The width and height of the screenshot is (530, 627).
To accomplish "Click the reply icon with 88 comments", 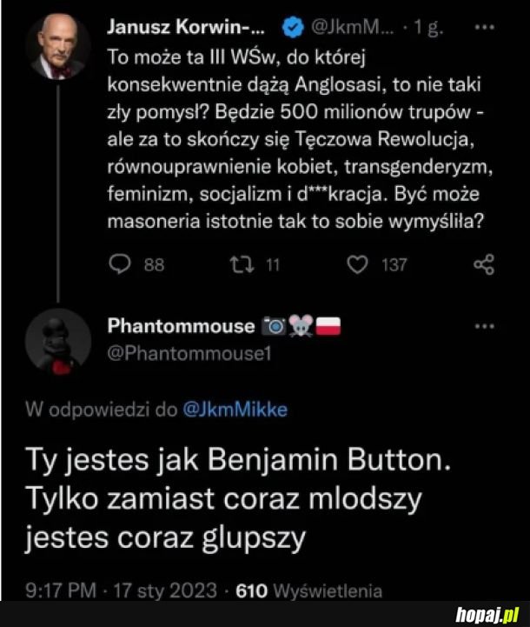I will (x=118, y=265).
